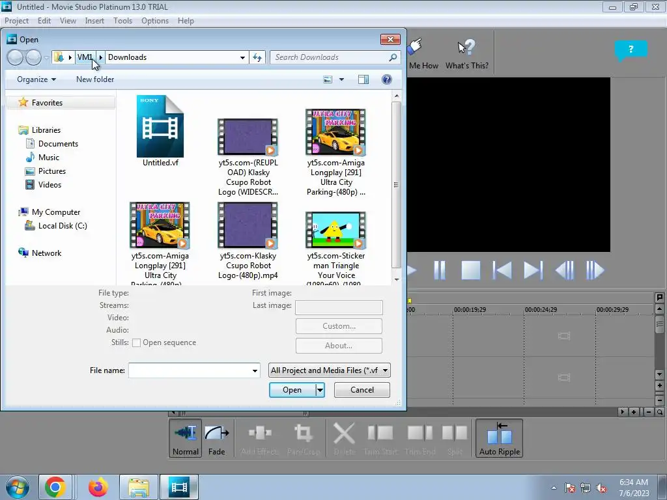Screen dimensions: 667x500
Task: Open the Organize dropdown menu
Action: tap(36, 79)
